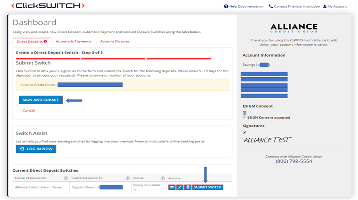Image resolution: width=358 pixels, height=200 pixels.
Task: Toggle ESIGN Consent accepted checkbox
Action: 244,117
